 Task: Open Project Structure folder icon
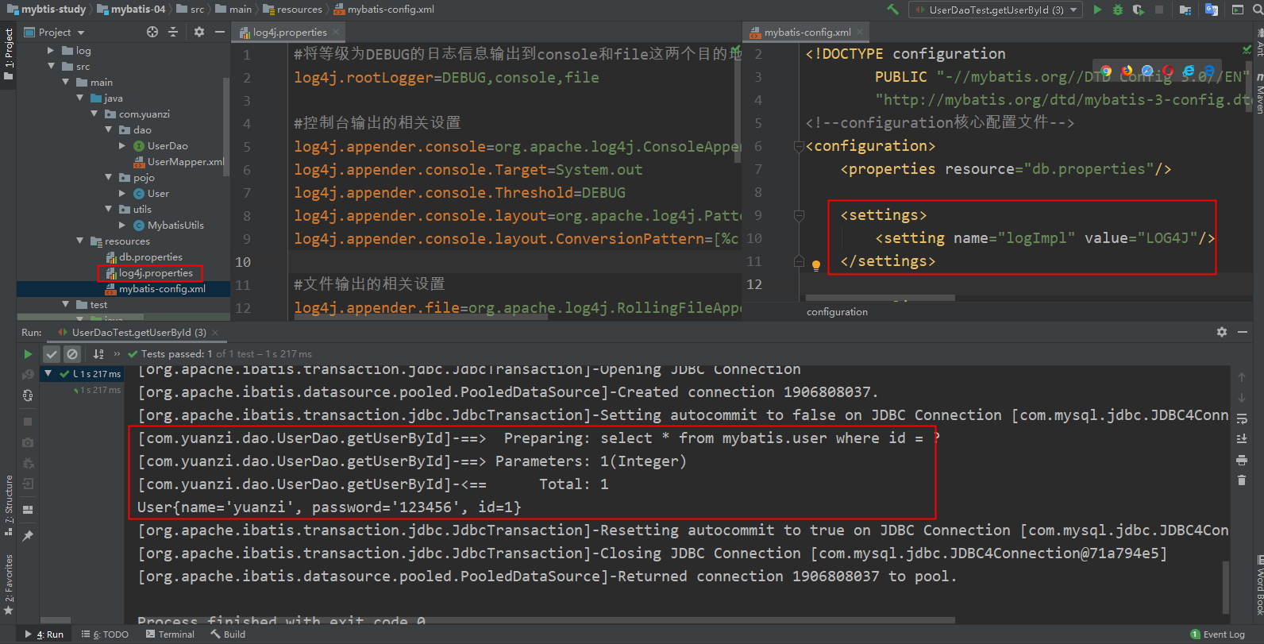pyautogui.click(x=1185, y=10)
